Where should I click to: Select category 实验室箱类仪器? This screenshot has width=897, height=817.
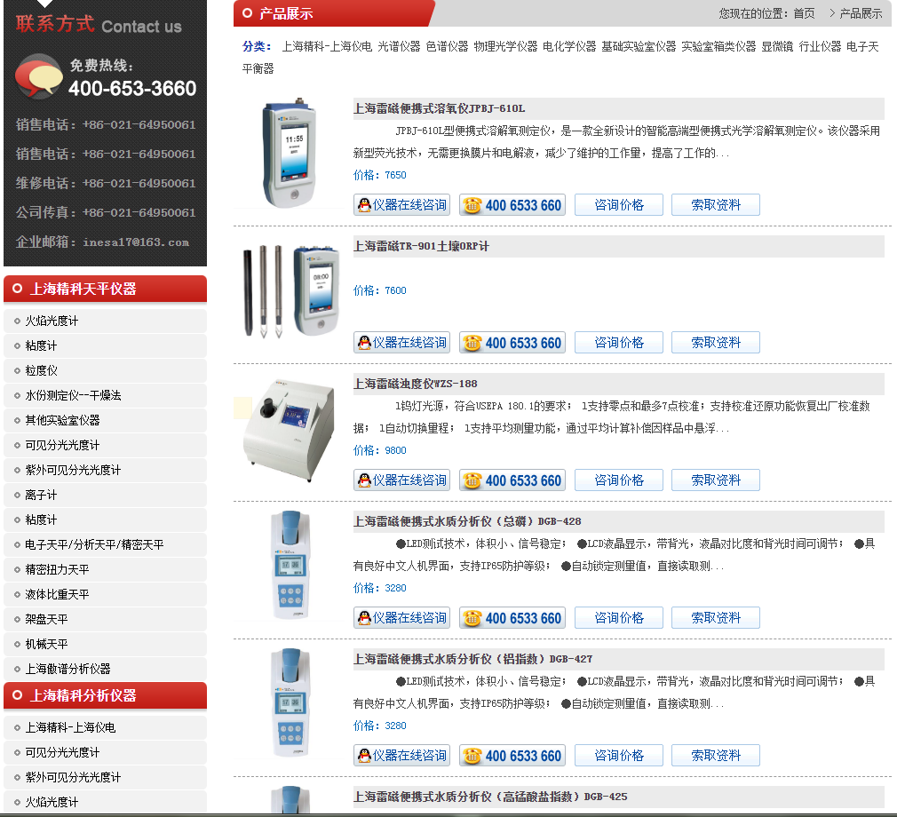pyautogui.click(x=718, y=46)
